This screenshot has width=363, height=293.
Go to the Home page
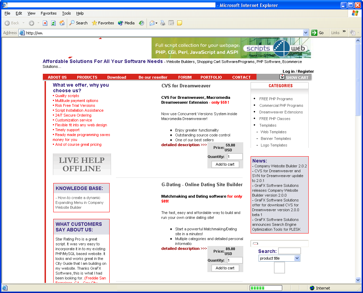point(62,23)
